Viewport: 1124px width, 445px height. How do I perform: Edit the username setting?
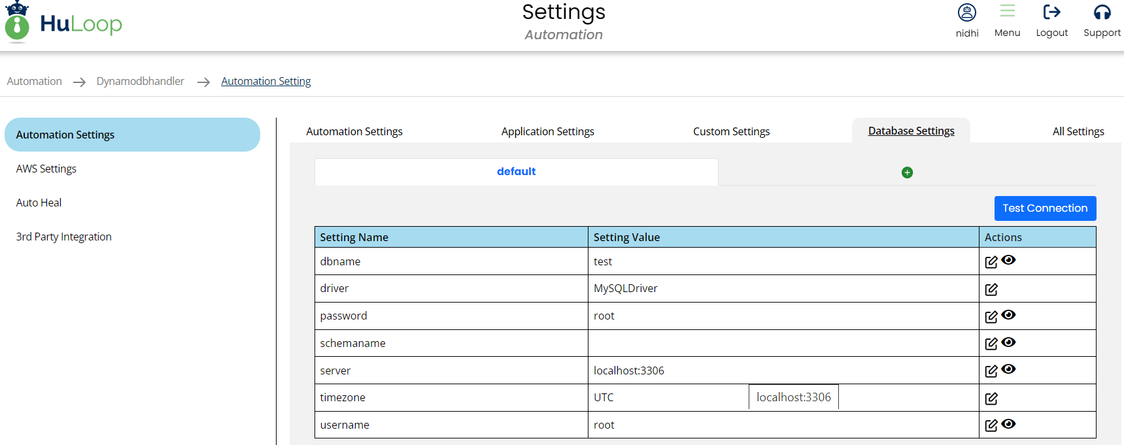coord(991,426)
